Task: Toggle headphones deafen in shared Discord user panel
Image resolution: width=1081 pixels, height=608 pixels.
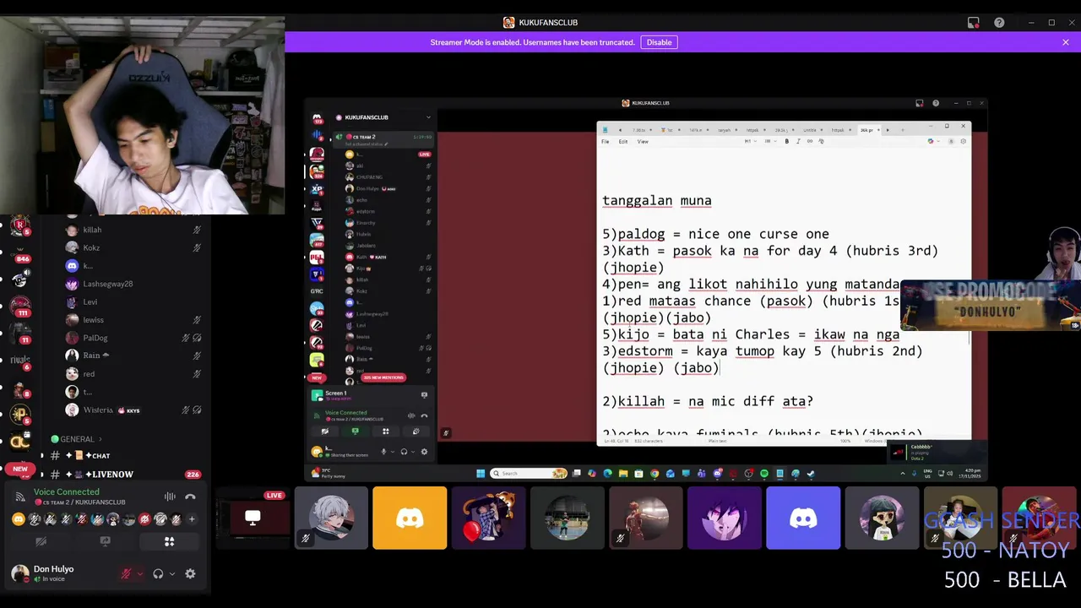Action: click(404, 452)
